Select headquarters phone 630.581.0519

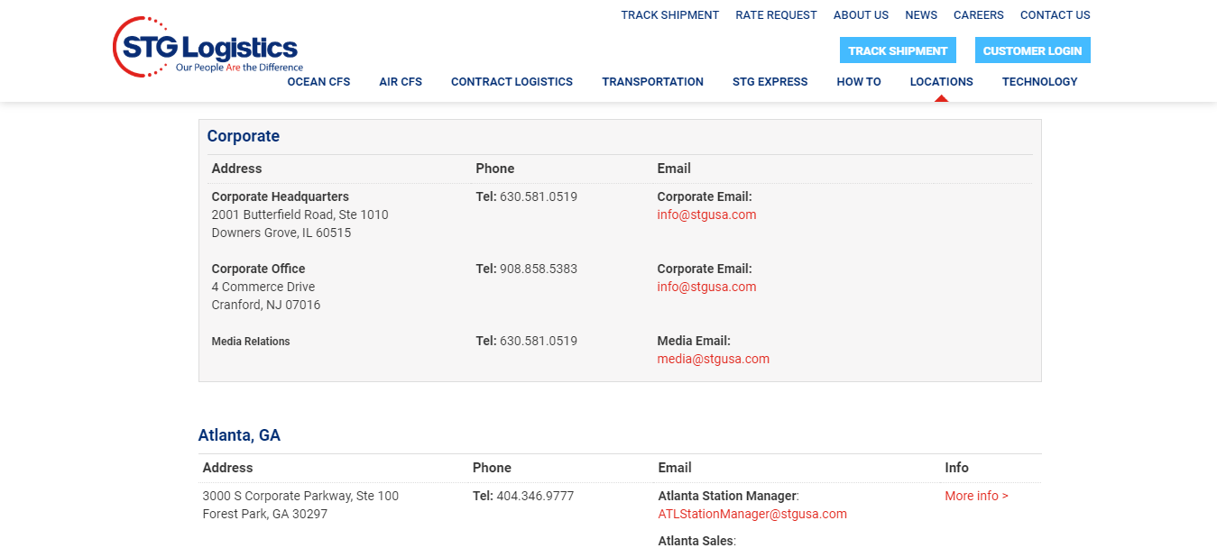coord(539,196)
